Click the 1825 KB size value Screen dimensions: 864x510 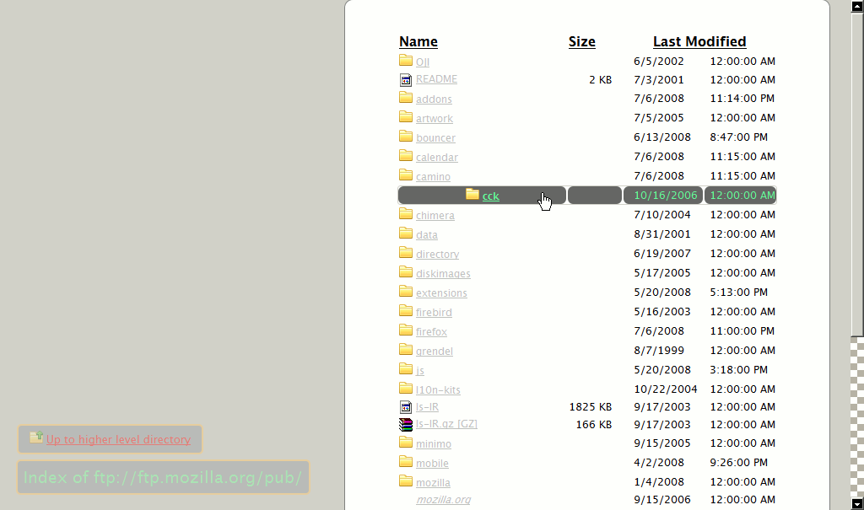(x=590, y=407)
